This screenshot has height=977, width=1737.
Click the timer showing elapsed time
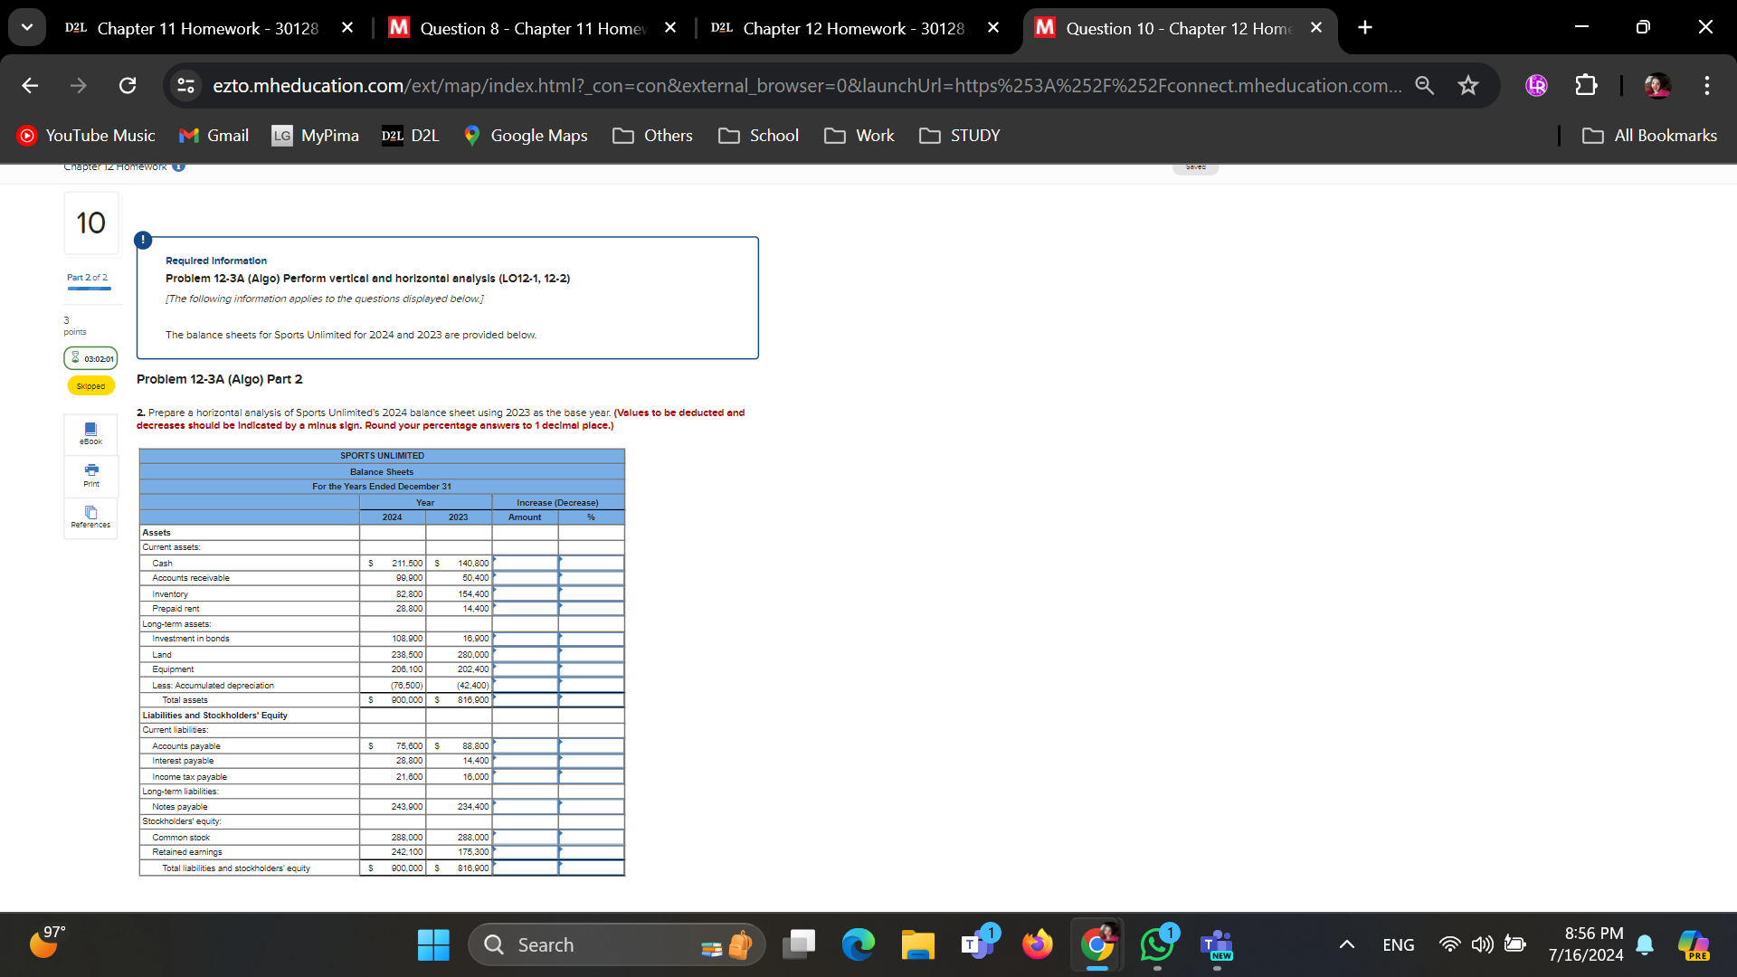point(90,358)
